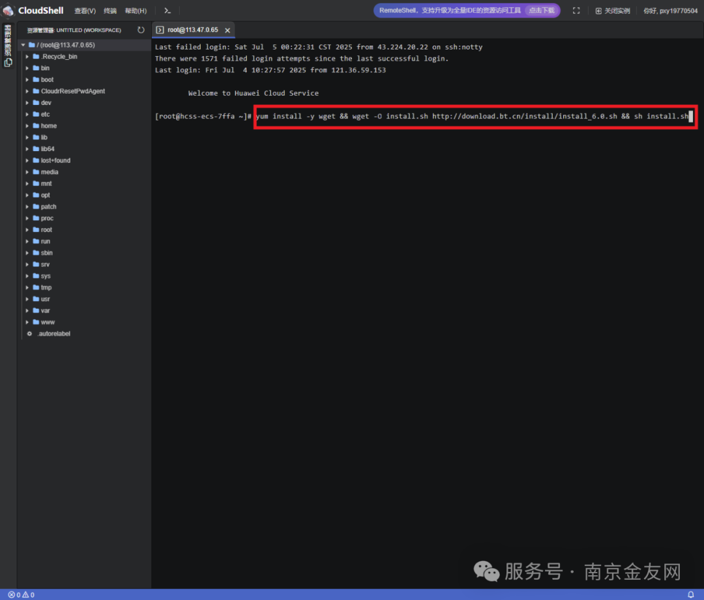Collapse the root workspace tree node

23,45
